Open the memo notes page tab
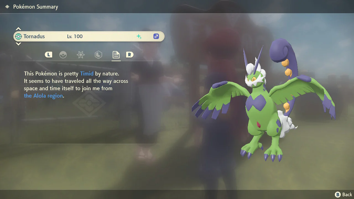Screen dimensions: 354x199 [x=116, y=55]
